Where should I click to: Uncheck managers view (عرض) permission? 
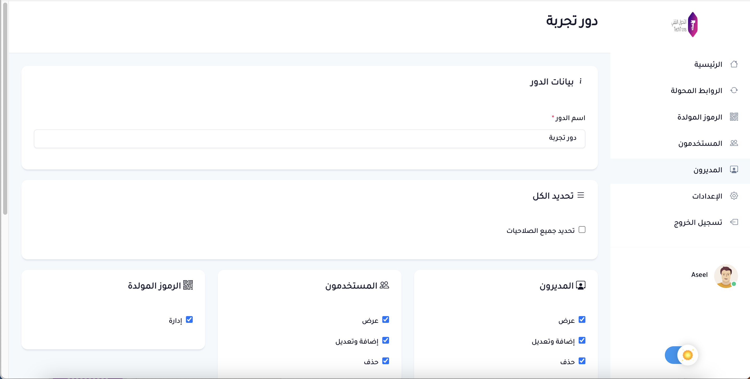582,319
